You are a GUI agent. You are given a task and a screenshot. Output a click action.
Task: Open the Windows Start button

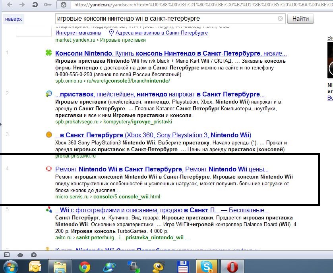tap(11, 267)
